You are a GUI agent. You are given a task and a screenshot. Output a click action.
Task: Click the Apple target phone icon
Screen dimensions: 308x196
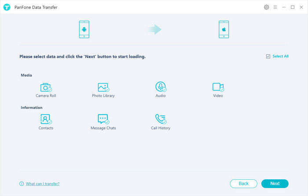pyautogui.click(x=224, y=29)
